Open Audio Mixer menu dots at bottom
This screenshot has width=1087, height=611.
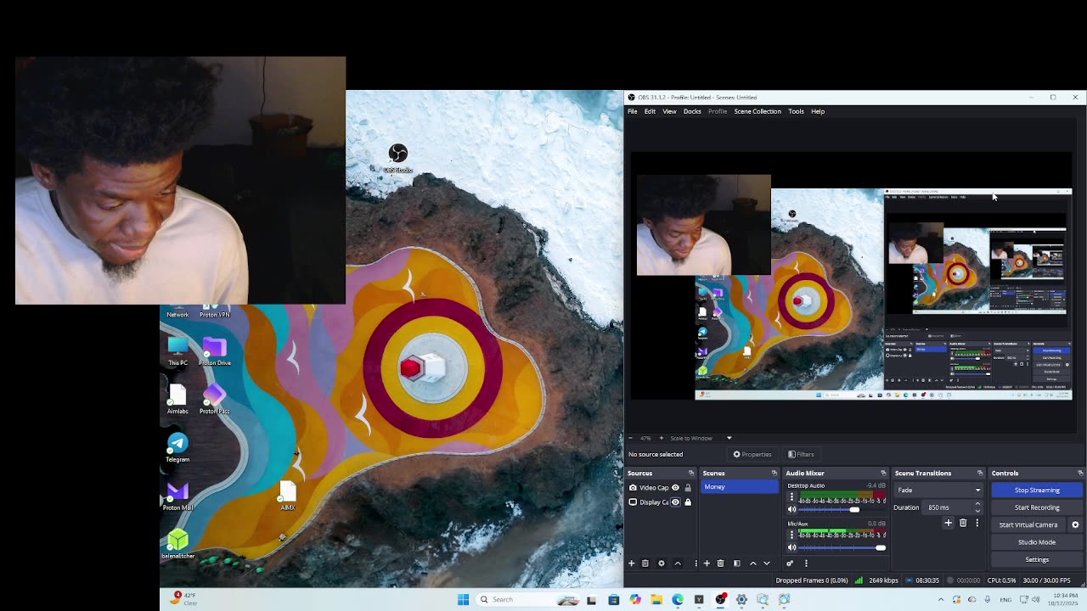point(806,563)
